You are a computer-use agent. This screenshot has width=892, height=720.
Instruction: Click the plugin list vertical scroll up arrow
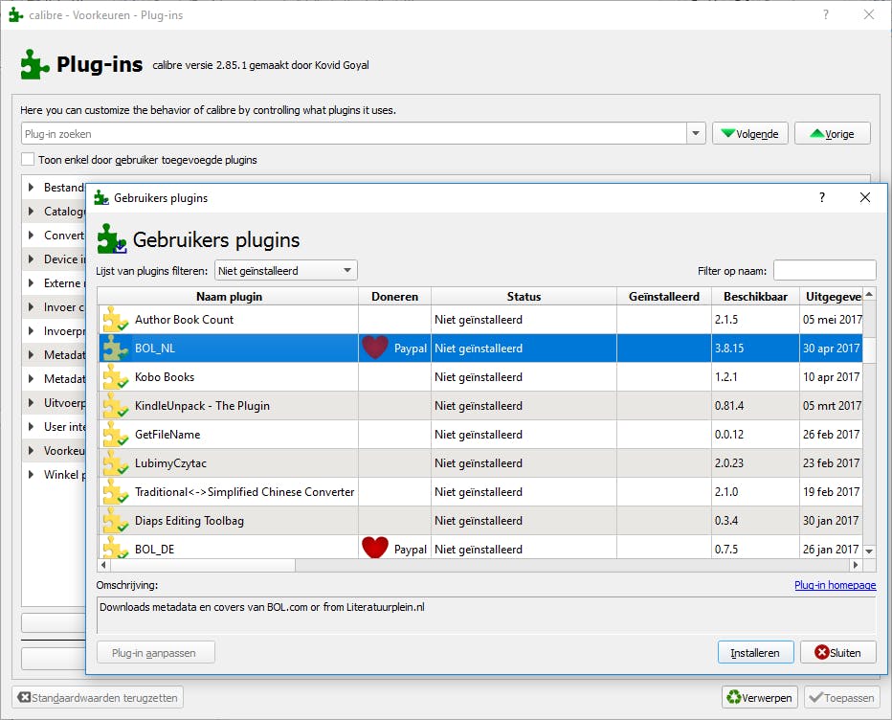coord(869,294)
